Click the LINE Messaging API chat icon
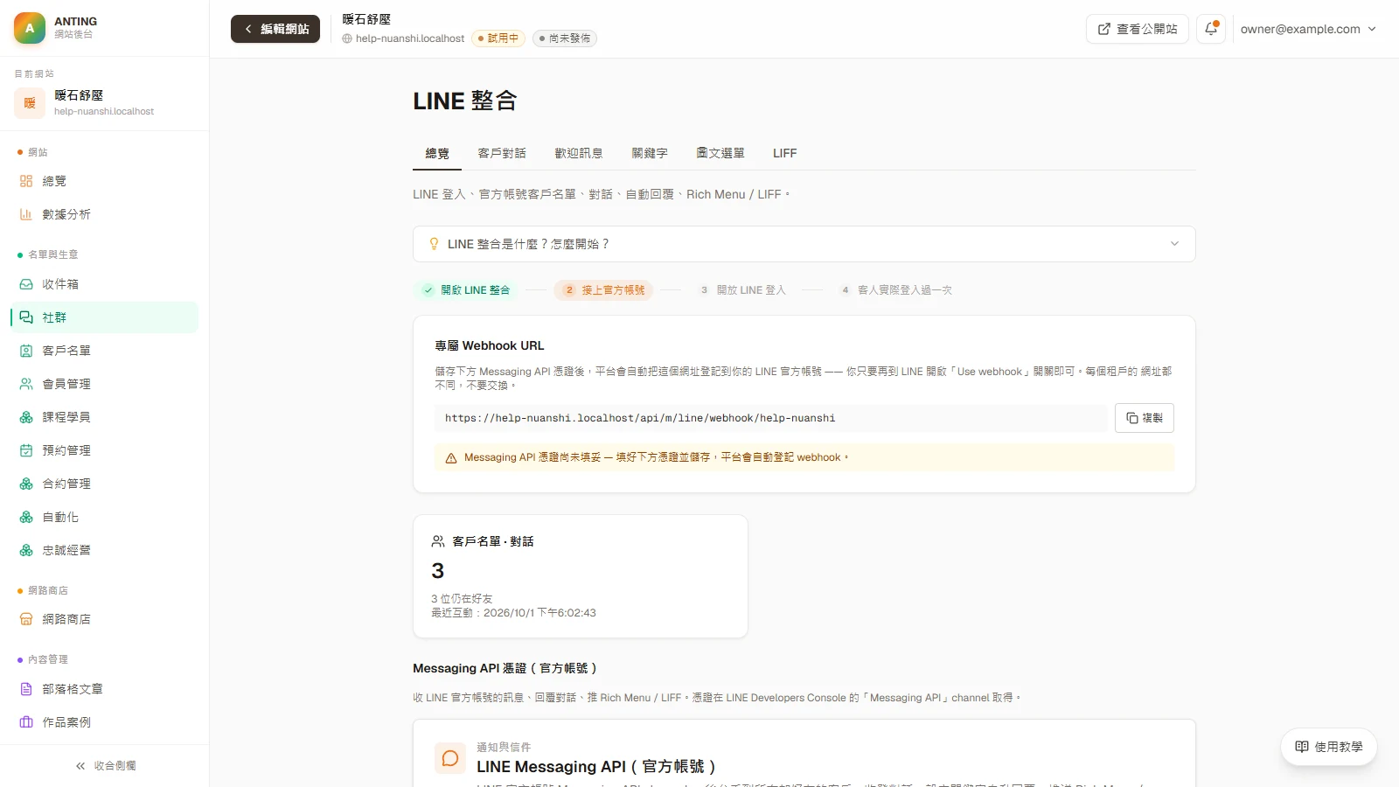 (x=450, y=758)
